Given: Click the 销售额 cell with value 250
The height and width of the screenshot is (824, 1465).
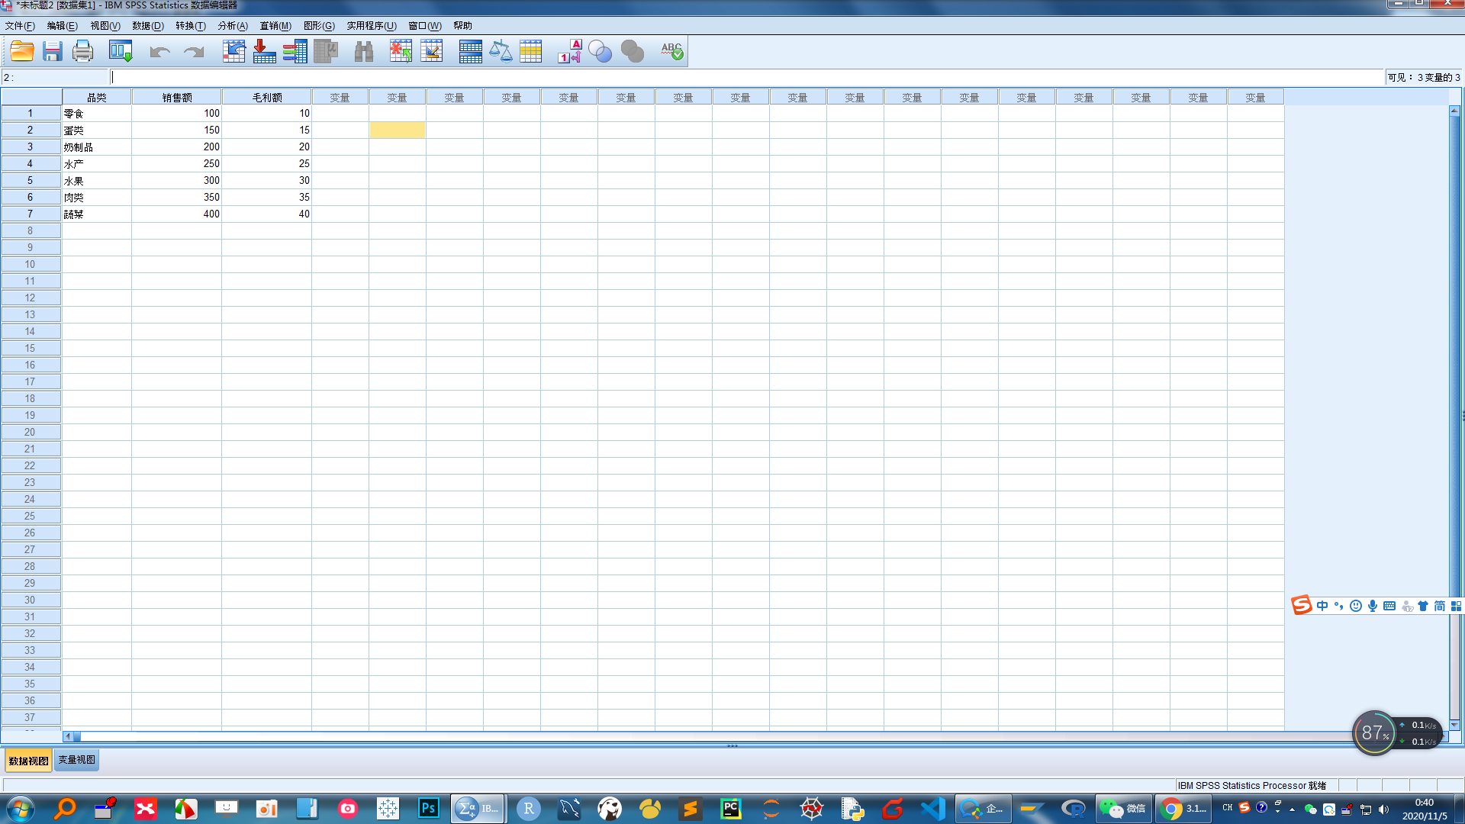Looking at the screenshot, I should (x=177, y=164).
